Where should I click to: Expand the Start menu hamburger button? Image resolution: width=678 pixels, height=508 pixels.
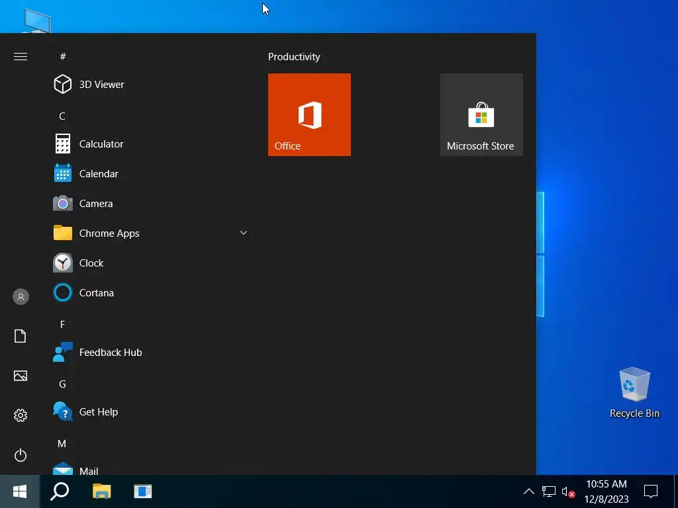[21, 57]
